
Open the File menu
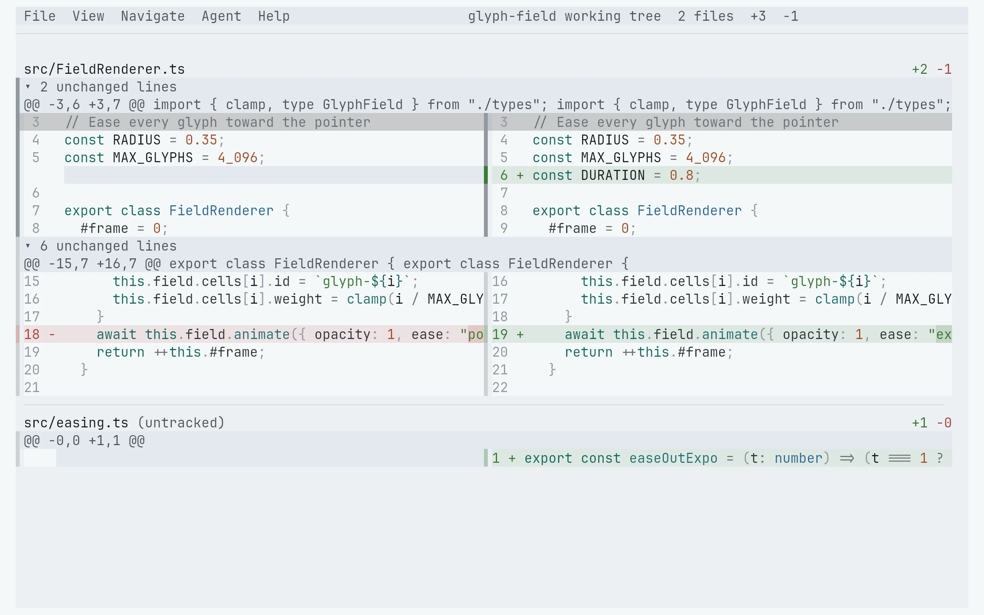[x=40, y=16]
